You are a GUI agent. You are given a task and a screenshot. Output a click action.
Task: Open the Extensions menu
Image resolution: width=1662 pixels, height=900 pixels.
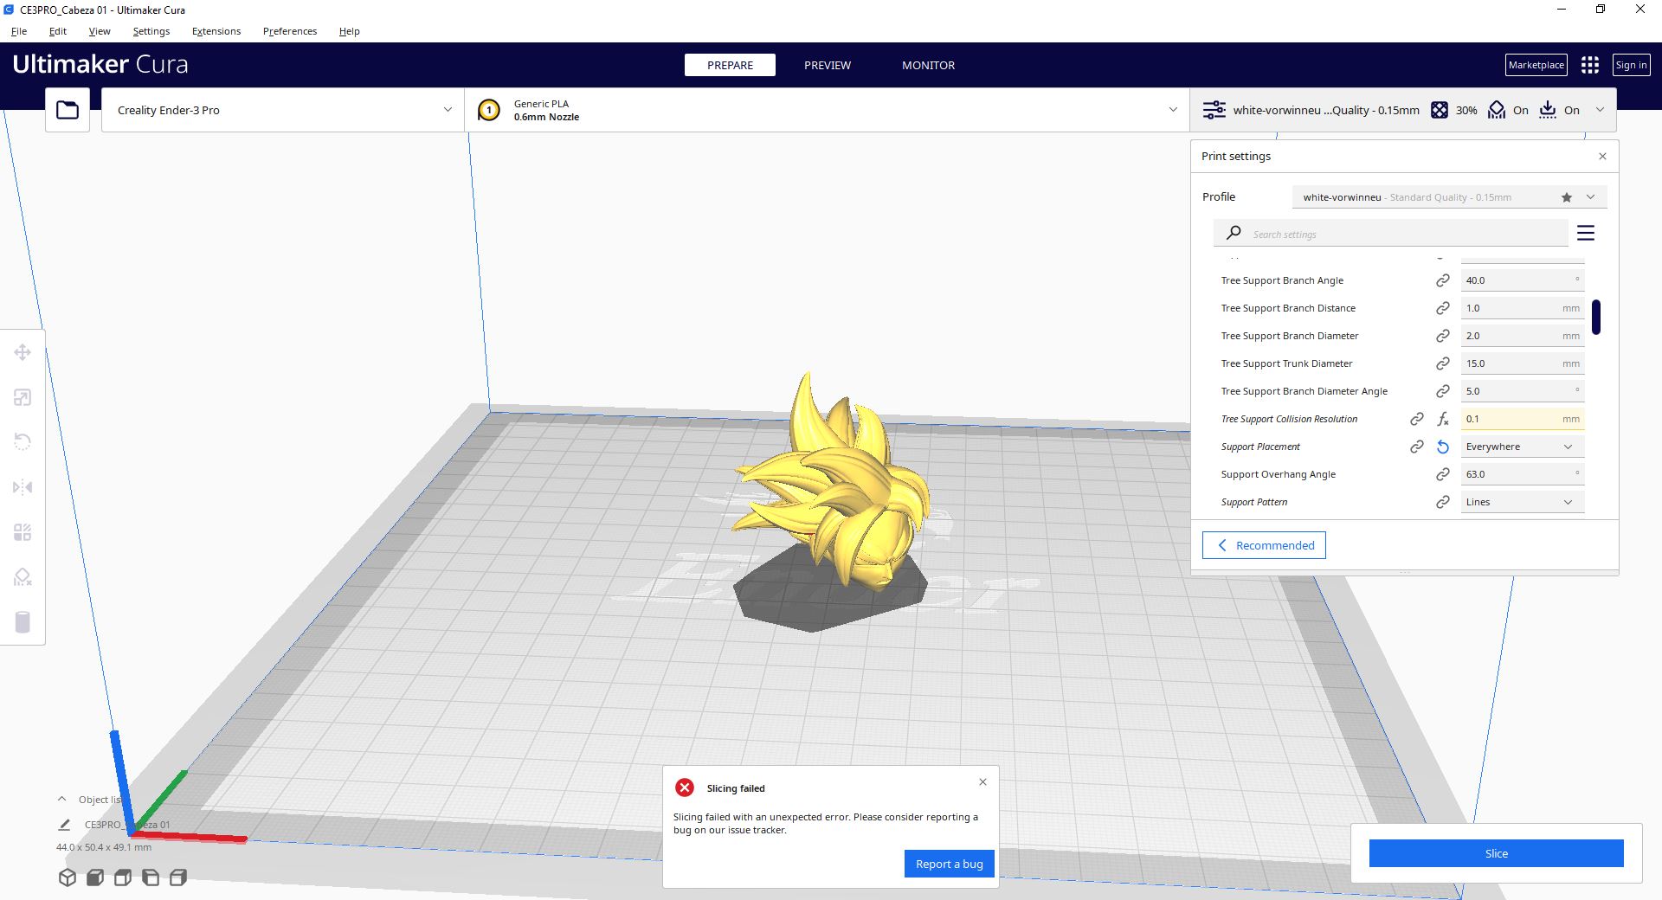216,31
